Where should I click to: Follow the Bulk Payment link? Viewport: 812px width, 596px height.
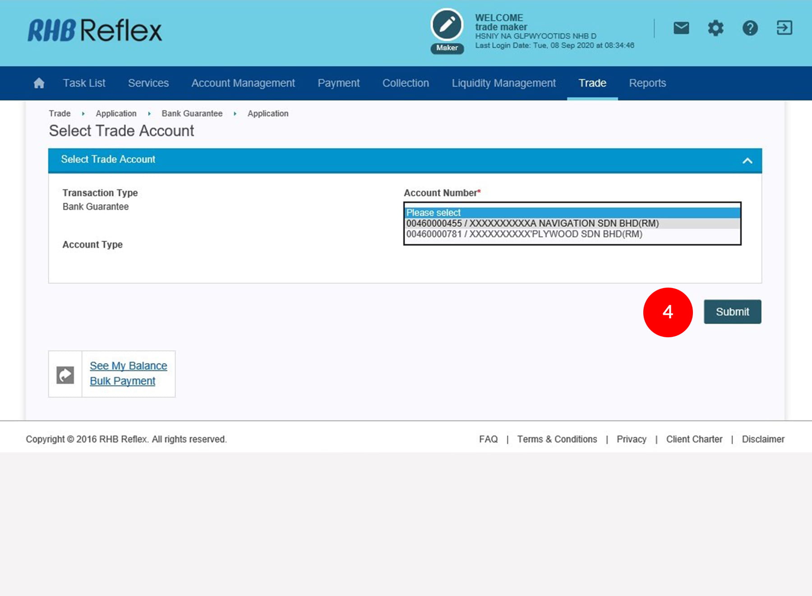click(122, 381)
